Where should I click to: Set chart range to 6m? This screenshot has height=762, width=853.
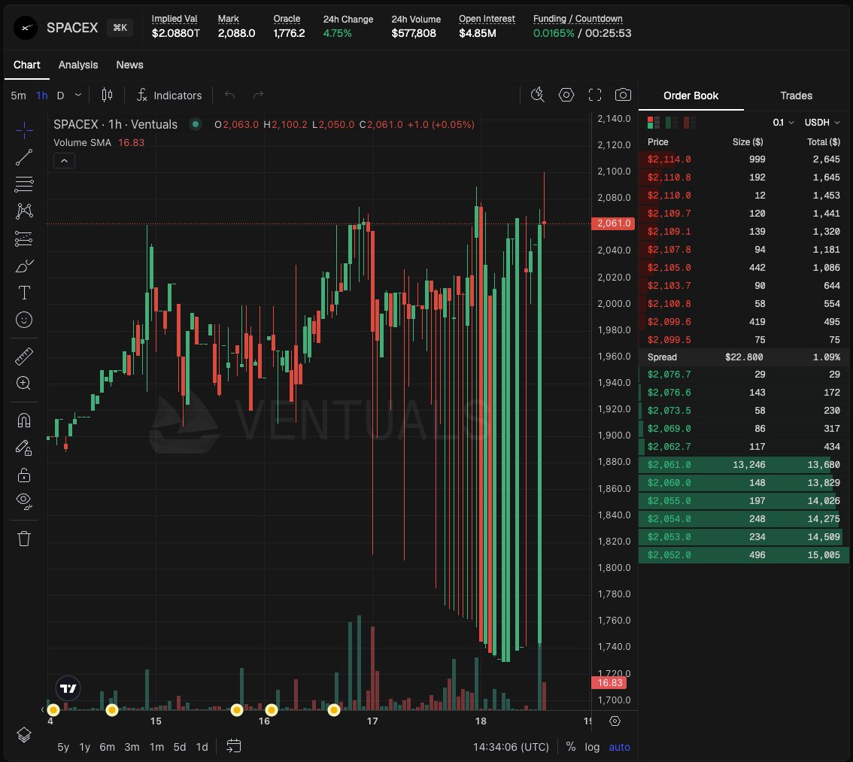pos(107,747)
